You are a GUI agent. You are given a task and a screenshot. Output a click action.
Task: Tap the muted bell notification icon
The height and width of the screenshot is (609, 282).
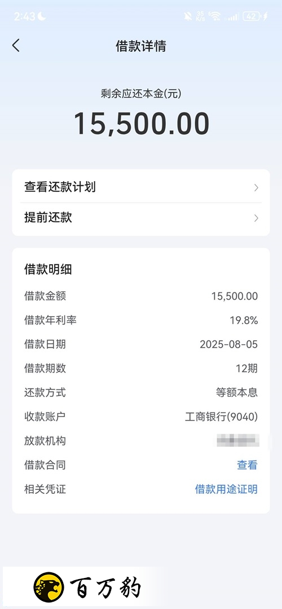pyautogui.click(x=188, y=16)
